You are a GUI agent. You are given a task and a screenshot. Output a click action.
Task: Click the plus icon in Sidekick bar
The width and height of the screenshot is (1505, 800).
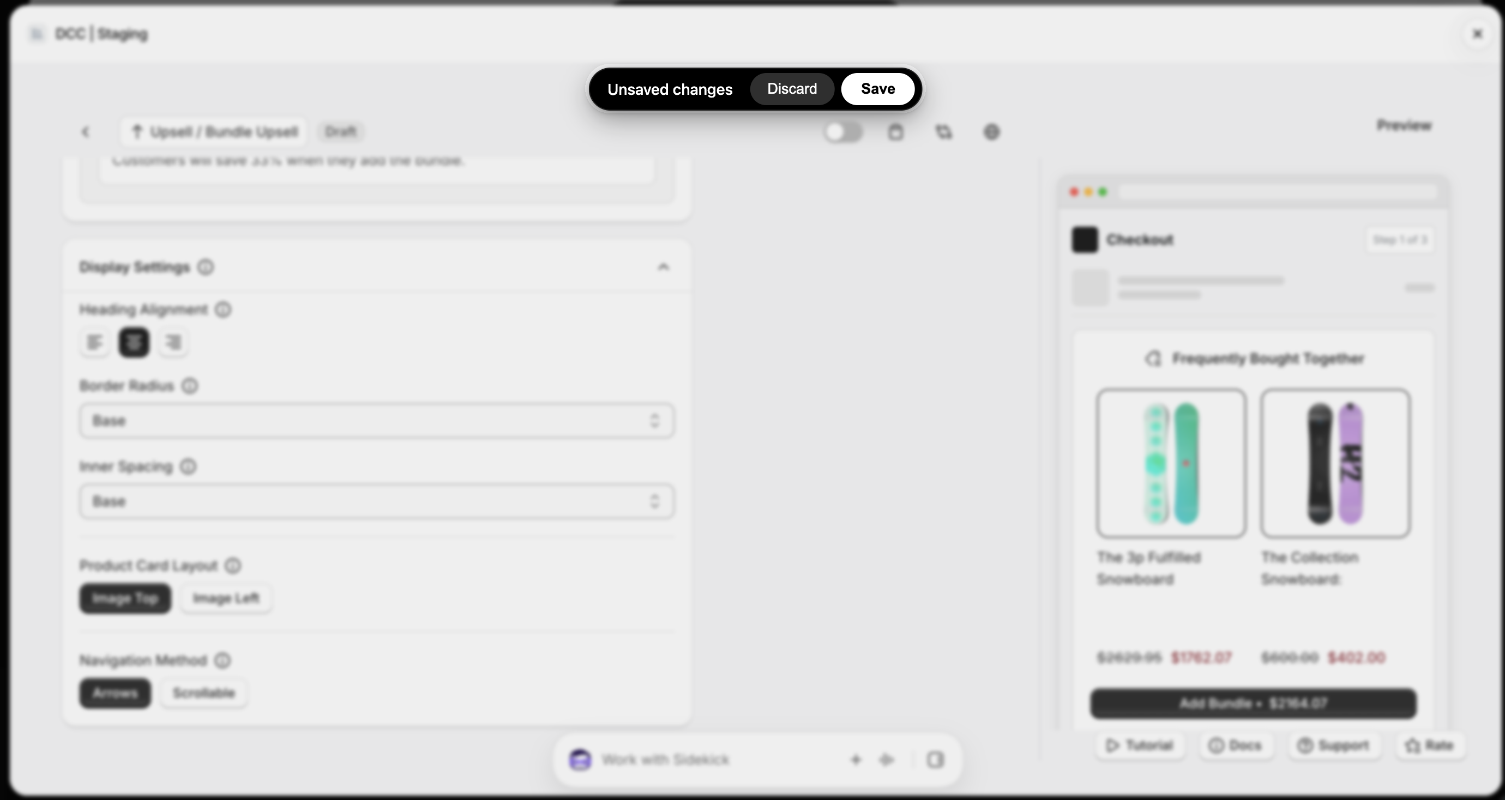[856, 760]
